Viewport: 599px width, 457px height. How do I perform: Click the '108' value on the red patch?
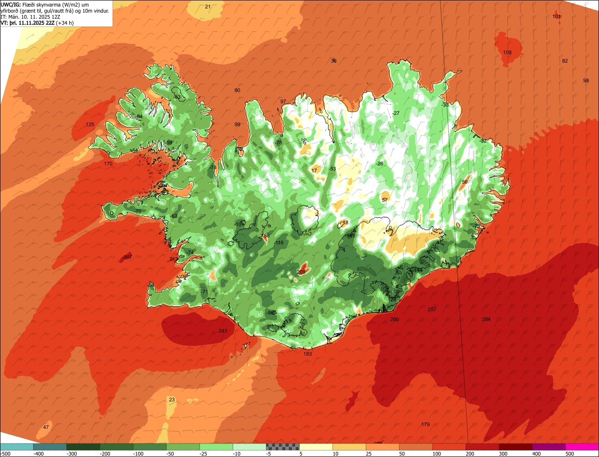point(507,52)
